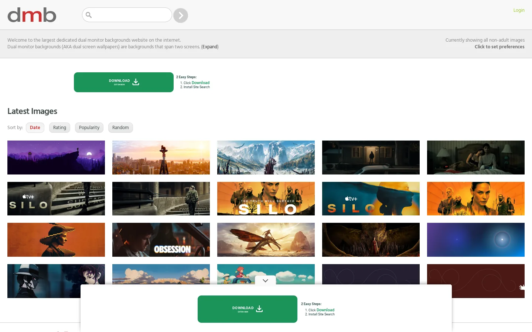This screenshot has height=332, width=532.
Task: Open the Login link
Action: coord(519,10)
